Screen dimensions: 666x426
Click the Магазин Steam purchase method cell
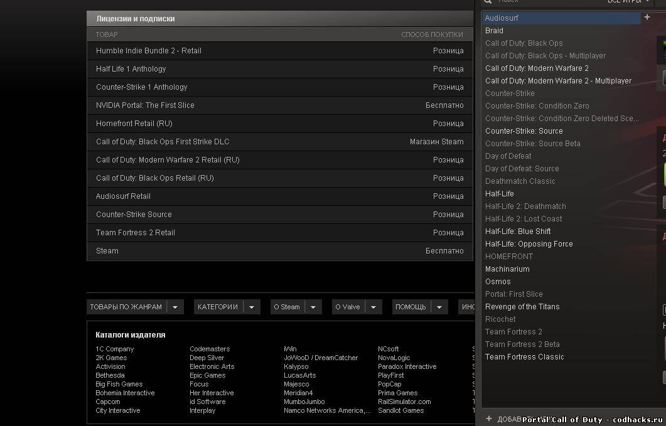437,141
